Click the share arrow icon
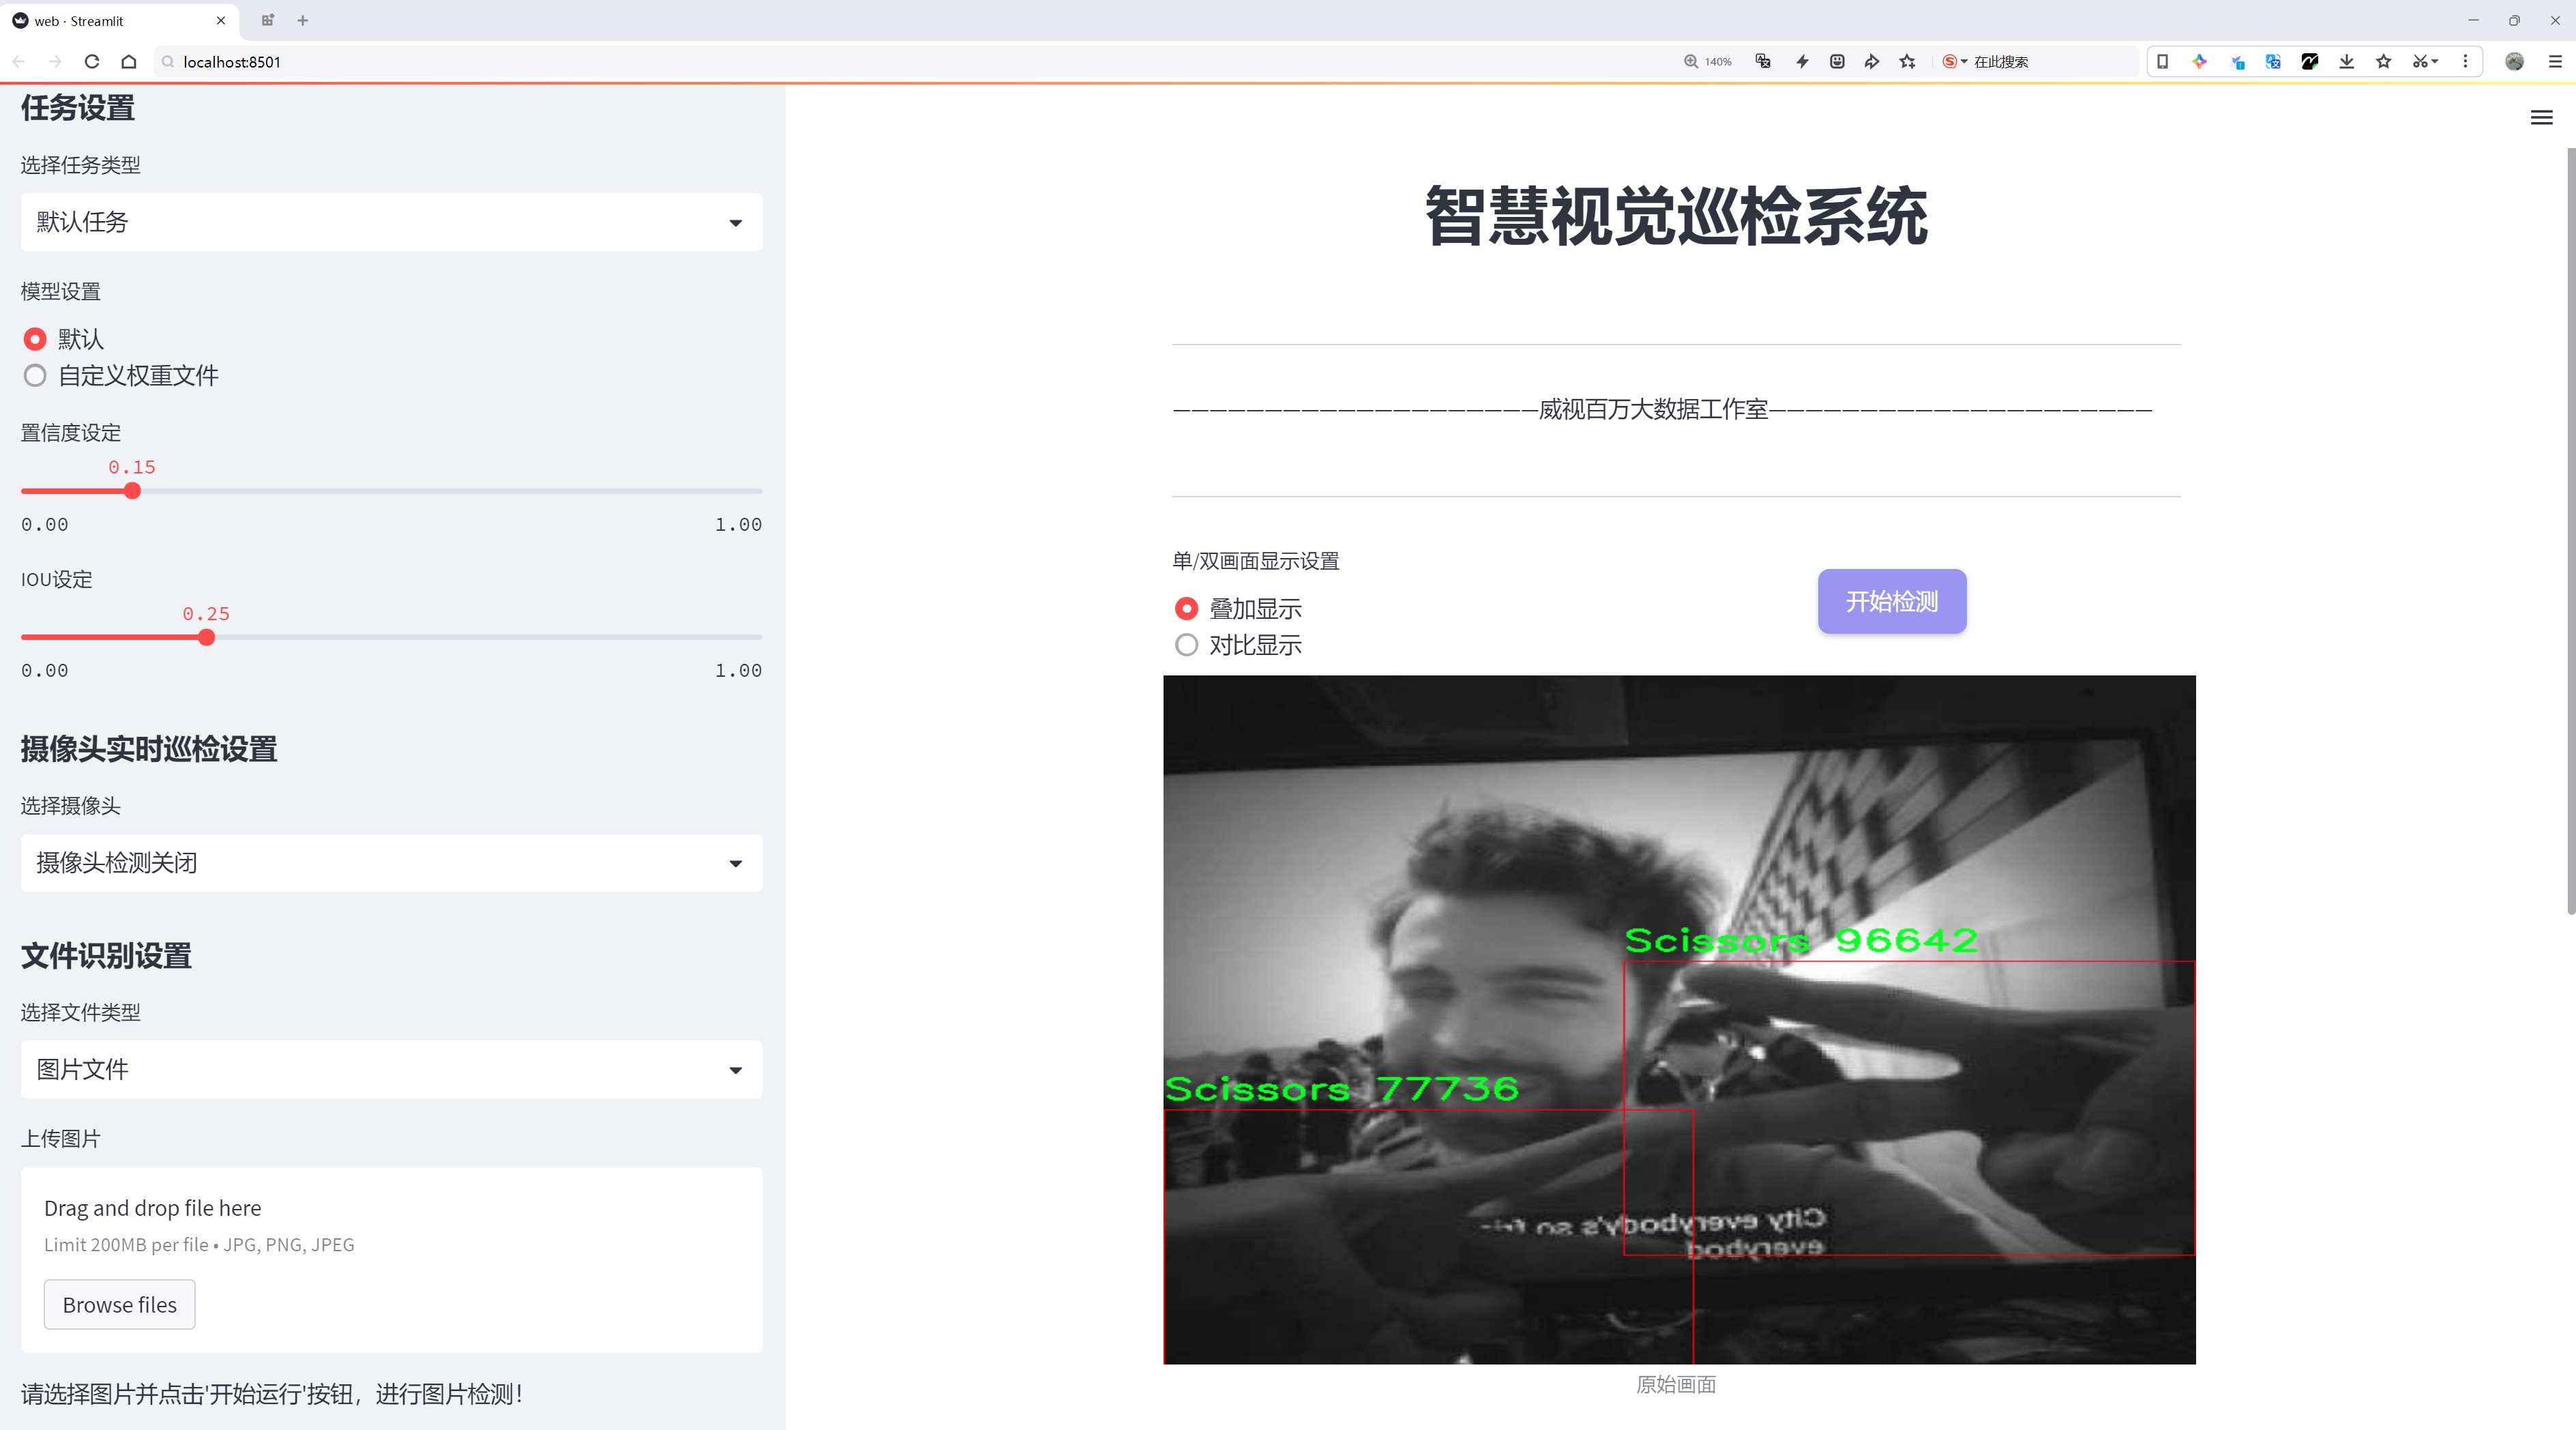The image size is (2576, 1430). 1872,62
